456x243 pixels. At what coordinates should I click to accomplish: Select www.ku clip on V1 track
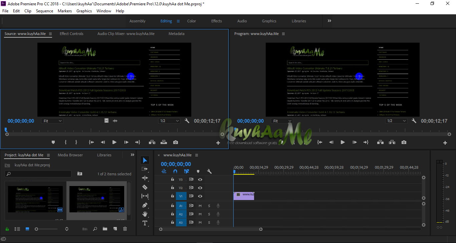(x=244, y=196)
